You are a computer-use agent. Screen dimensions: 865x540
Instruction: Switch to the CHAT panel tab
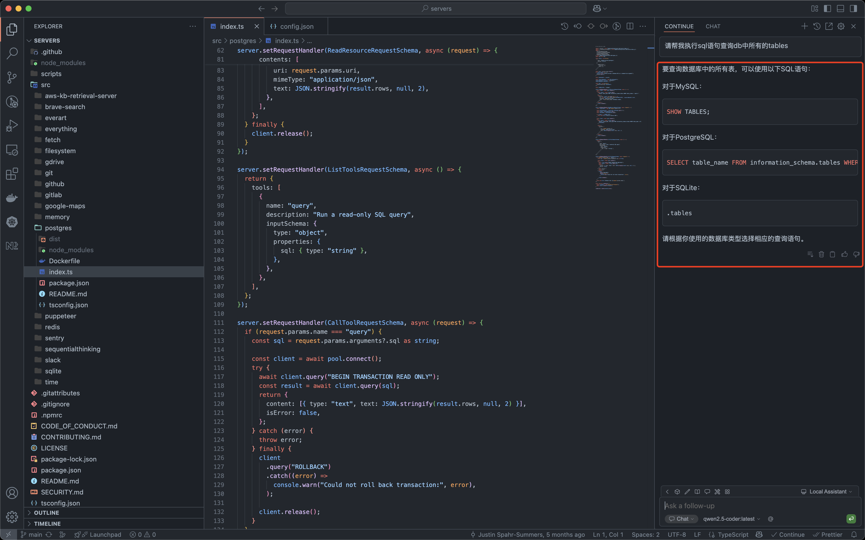point(713,26)
